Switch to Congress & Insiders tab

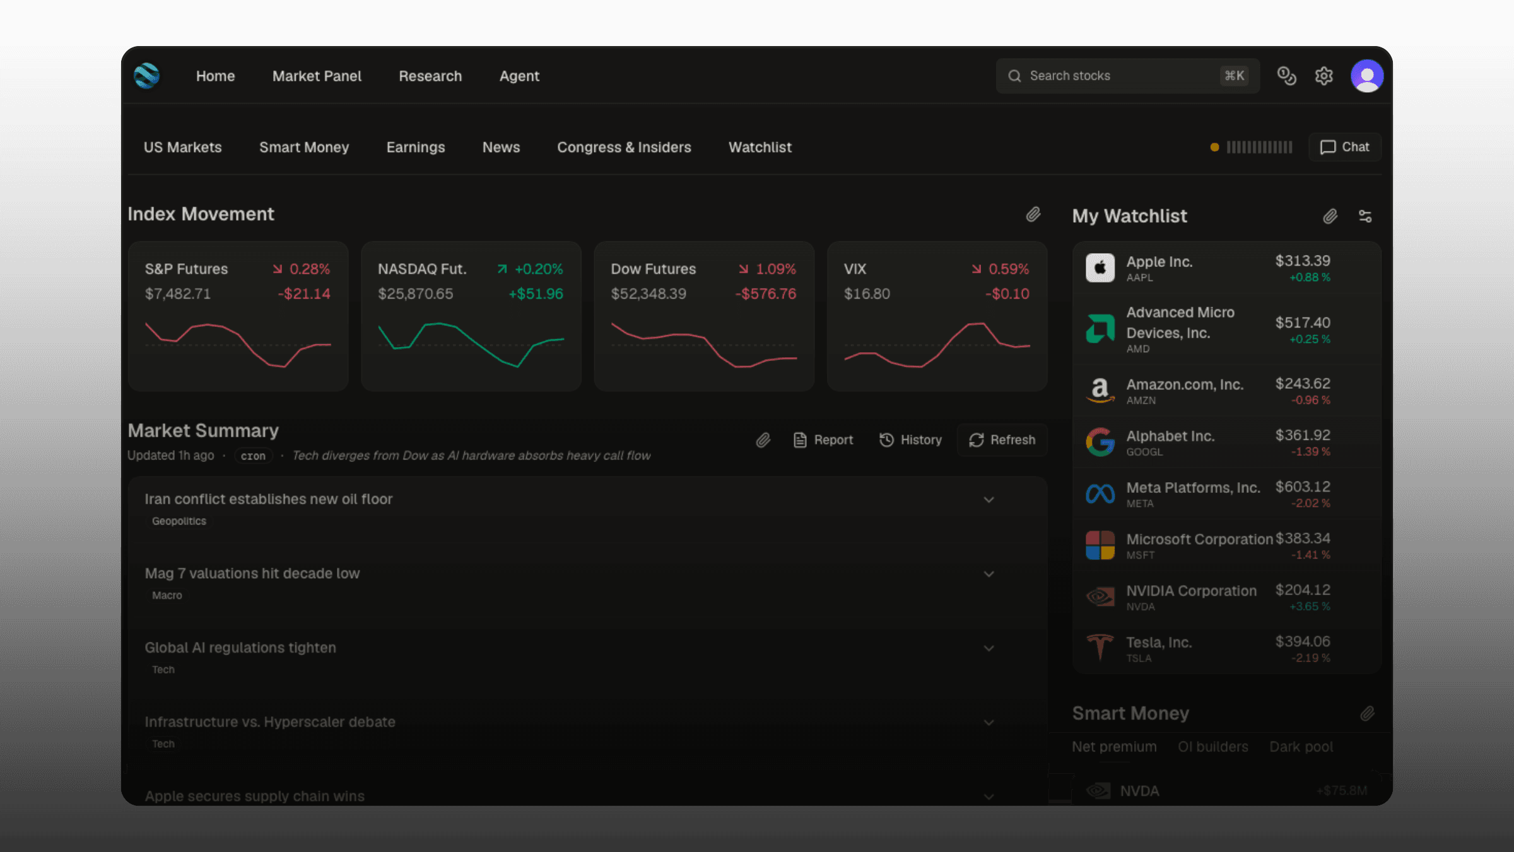(x=624, y=147)
